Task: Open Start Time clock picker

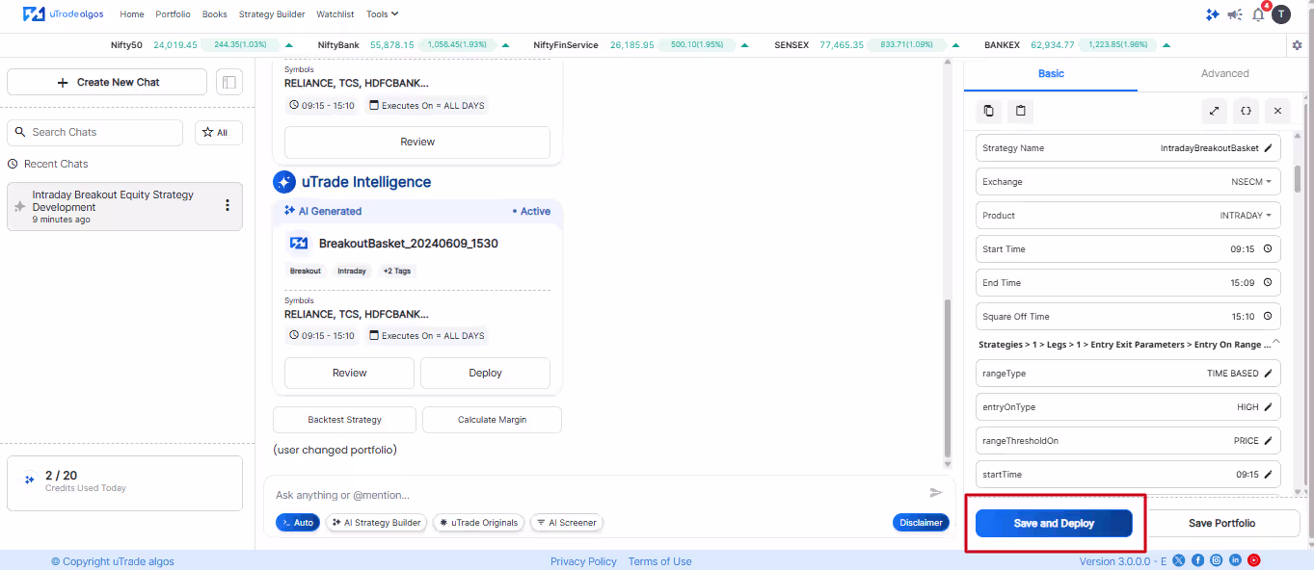Action: pos(1267,249)
